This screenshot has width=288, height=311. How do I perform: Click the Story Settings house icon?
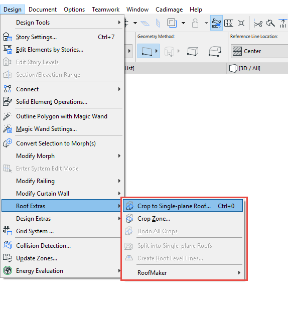coord(8,37)
